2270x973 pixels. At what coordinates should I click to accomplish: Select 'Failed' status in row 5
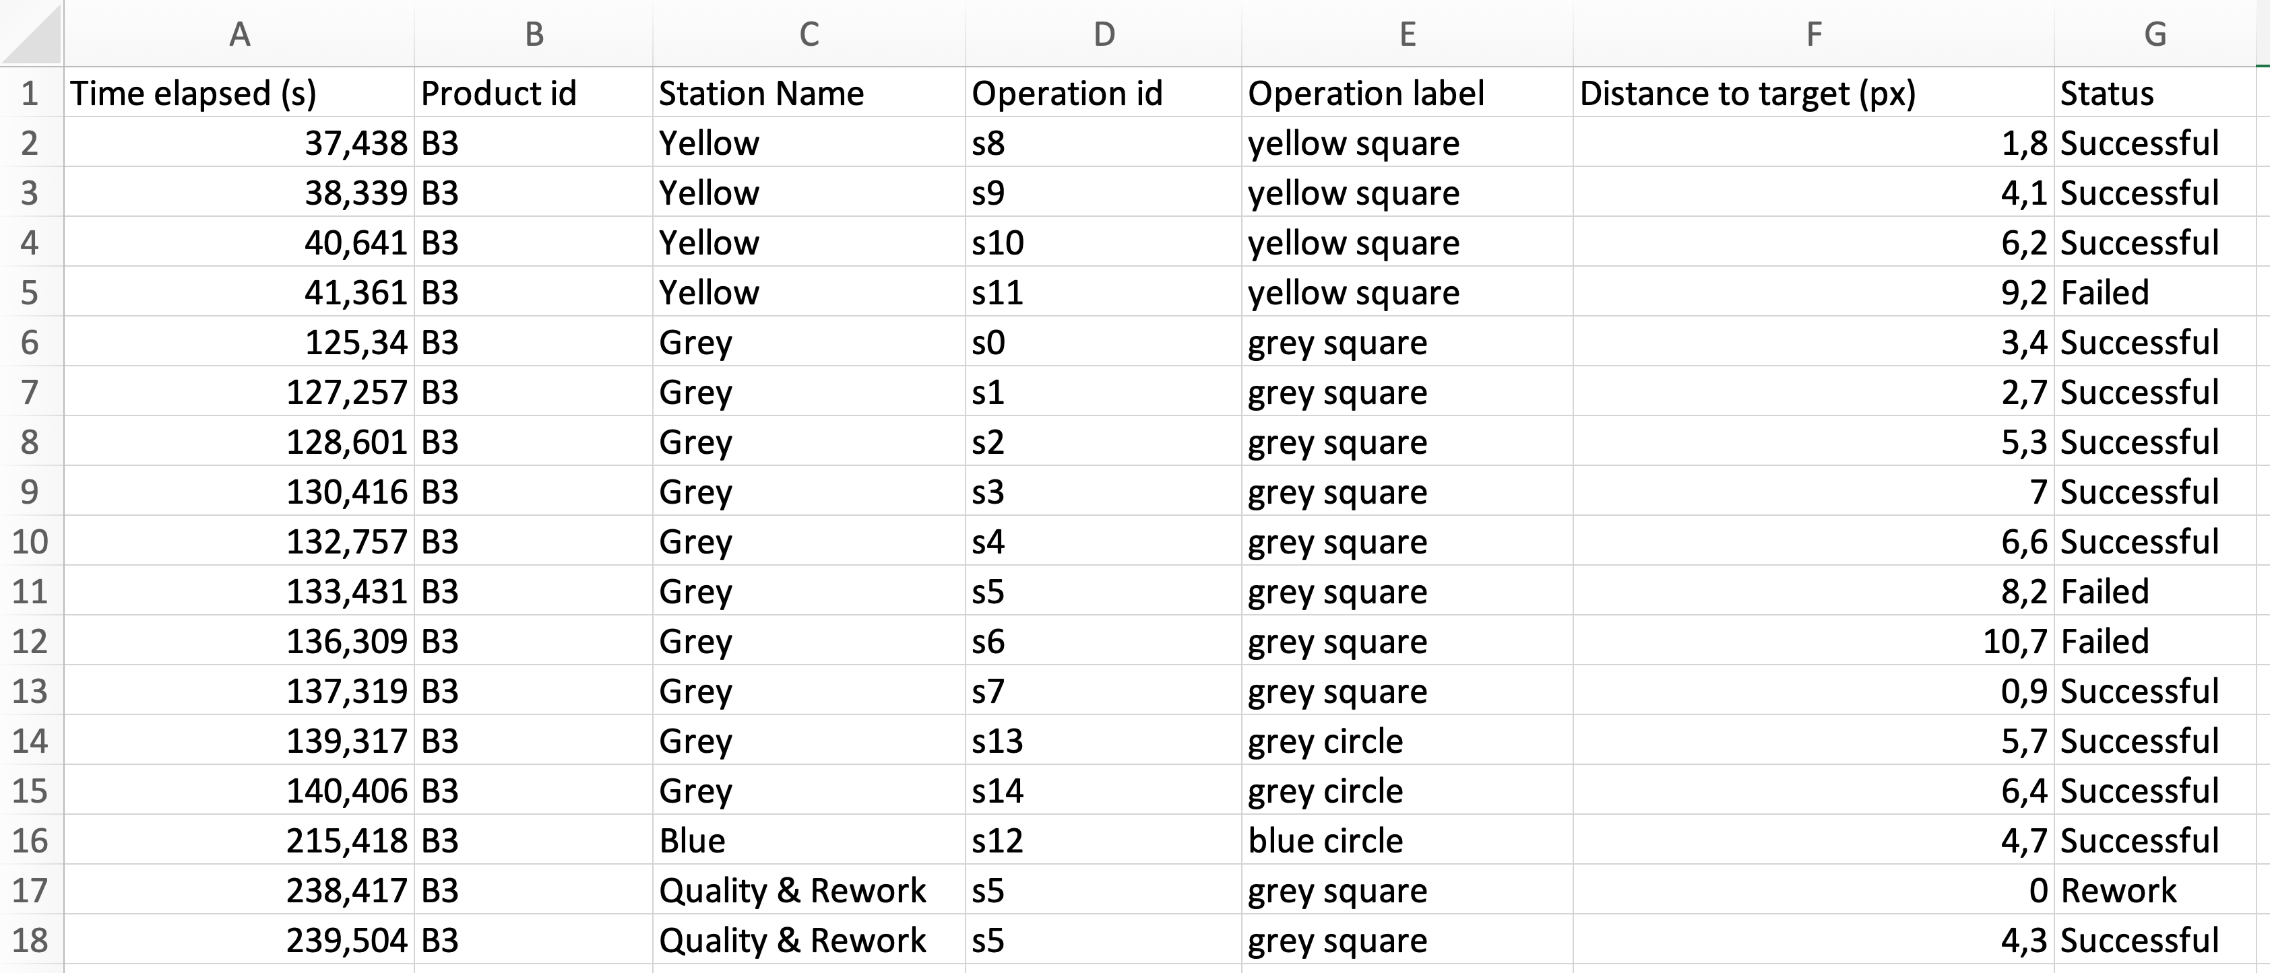tap(2155, 292)
